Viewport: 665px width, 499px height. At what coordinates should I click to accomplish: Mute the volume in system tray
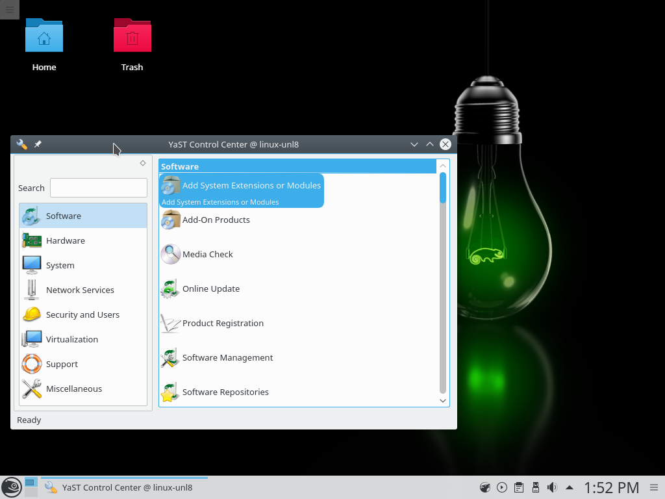click(x=552, y=487)
